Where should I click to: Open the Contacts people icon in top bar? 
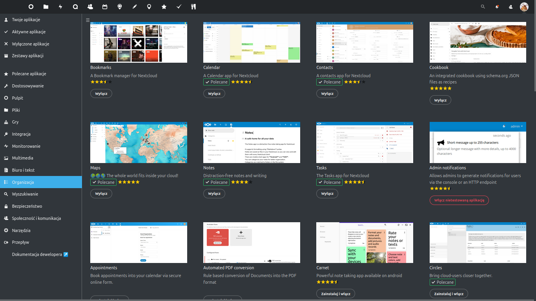(x=90, y=7)
